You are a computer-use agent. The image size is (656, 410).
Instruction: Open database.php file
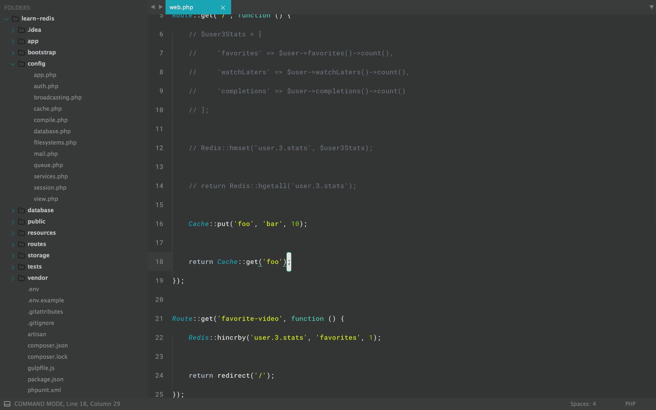pyautogui.click(x=52, y=131)
